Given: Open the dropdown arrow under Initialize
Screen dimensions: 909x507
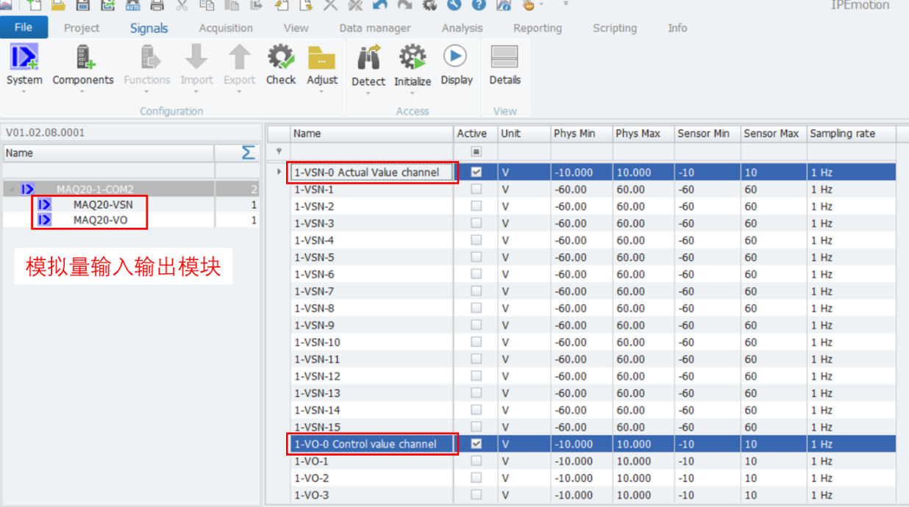Looking at the screenshot, I should tap(413, 93).
